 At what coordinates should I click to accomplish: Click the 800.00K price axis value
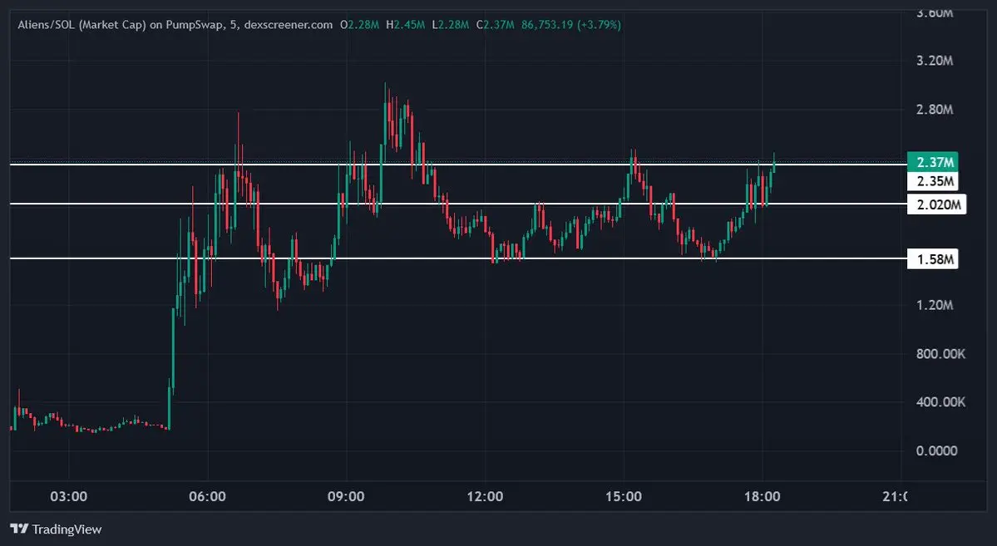point(940,354)
